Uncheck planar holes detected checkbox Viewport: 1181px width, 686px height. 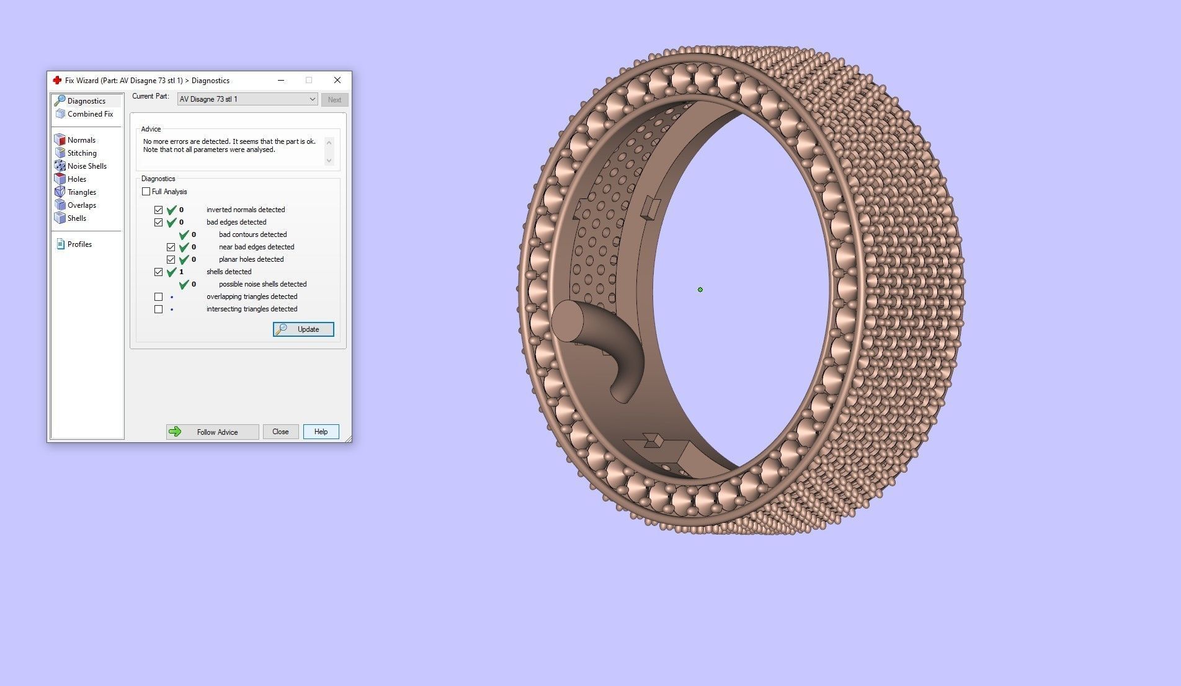[171, 260]
